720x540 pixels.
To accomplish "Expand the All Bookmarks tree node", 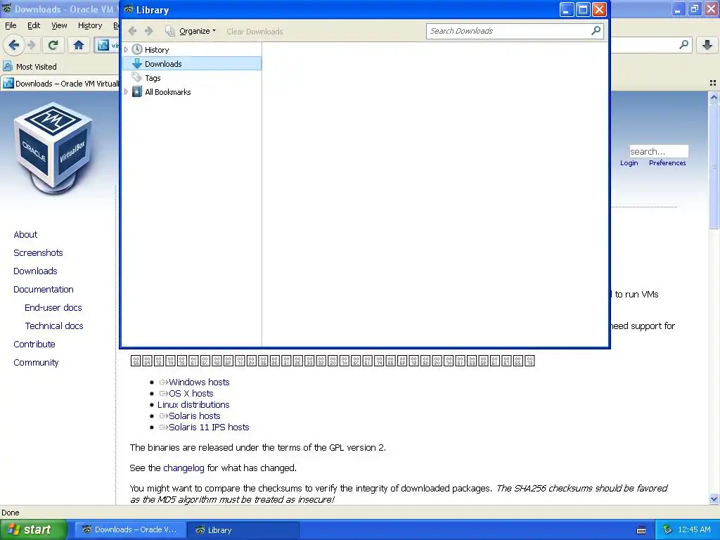I will pyautogui.click(x=127, y=92).
